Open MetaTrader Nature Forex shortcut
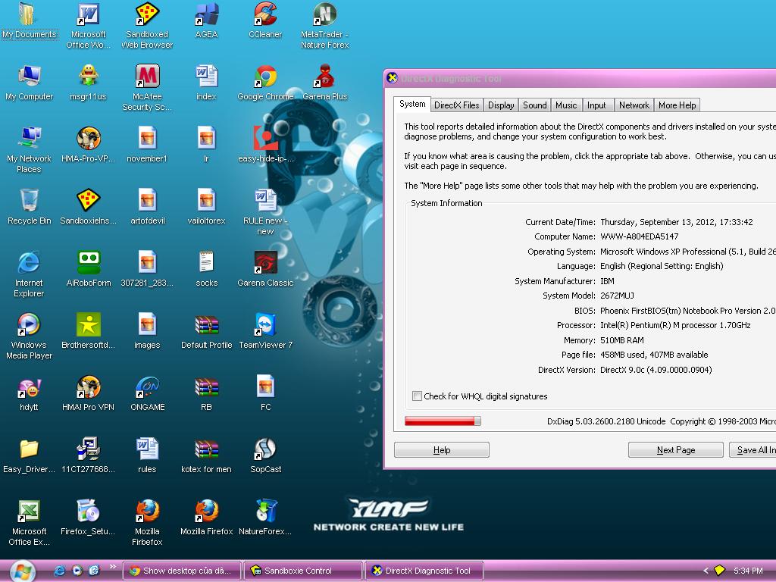The height and width of the screenshot is (582, 776). pyautogui.click(x=324, y=16)
